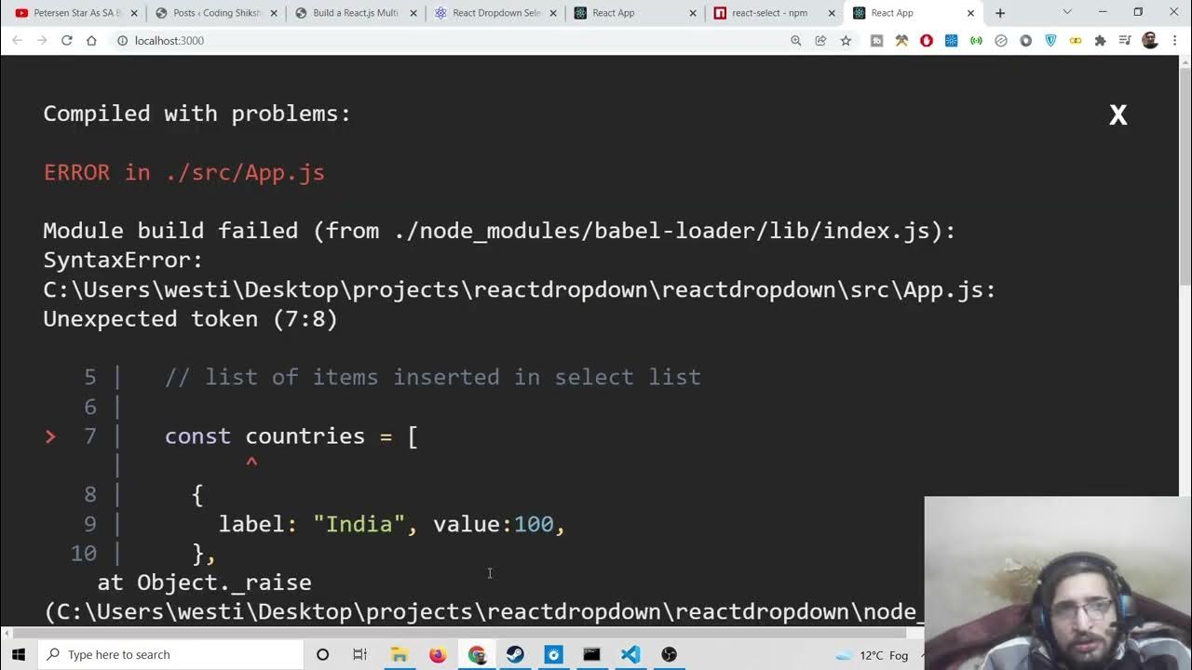Click the blue shield extension icon
Screen dimensions: 1192x670
(x=1050, y=41)
